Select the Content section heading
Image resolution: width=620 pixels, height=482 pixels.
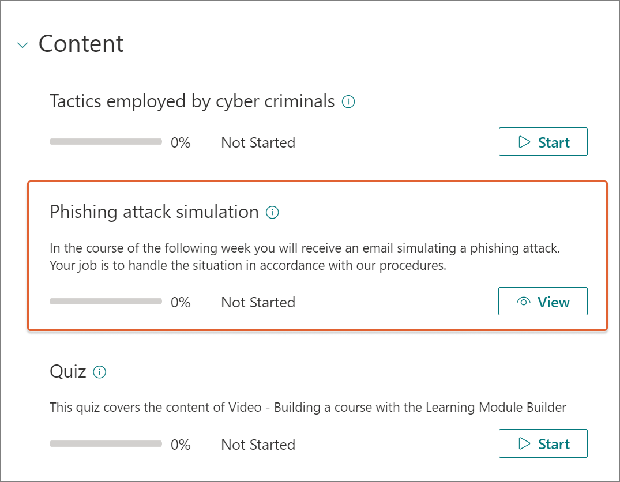(81, 43)
